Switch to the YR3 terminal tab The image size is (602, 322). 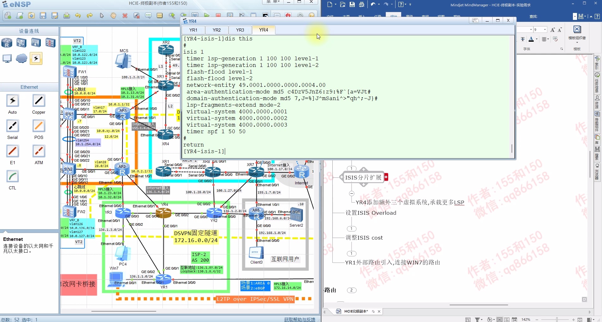tap(240, 30)
